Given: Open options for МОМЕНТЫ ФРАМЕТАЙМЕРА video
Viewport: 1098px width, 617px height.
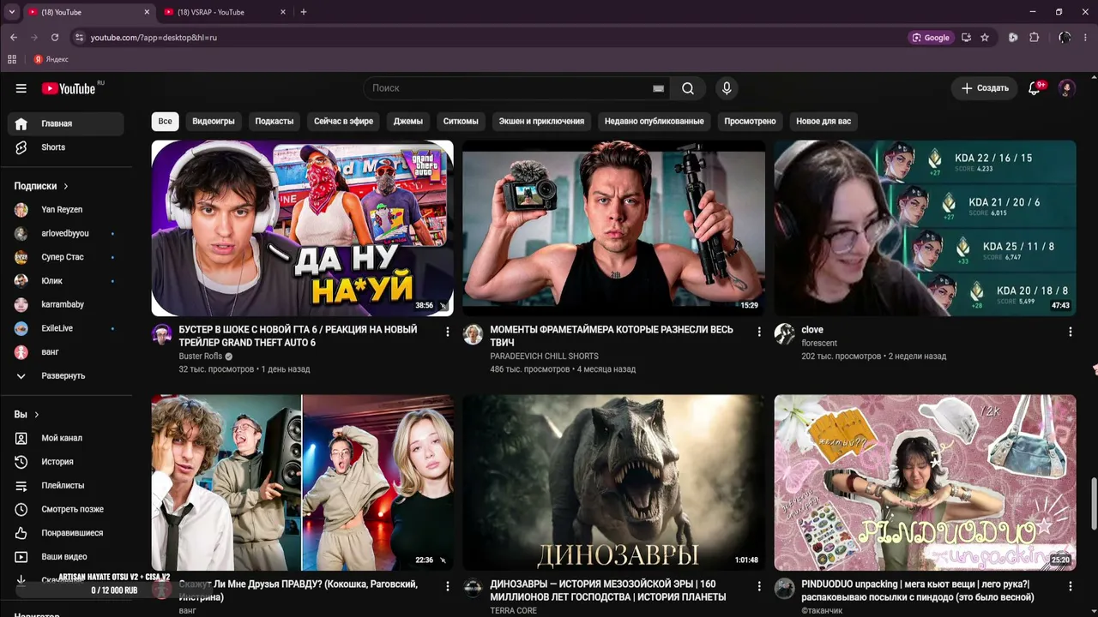Looking at the screenshot, I should coord(758,332).
